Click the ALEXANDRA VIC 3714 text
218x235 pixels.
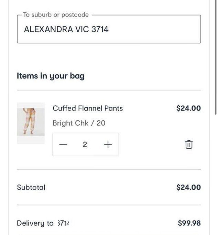coord(66,29)
